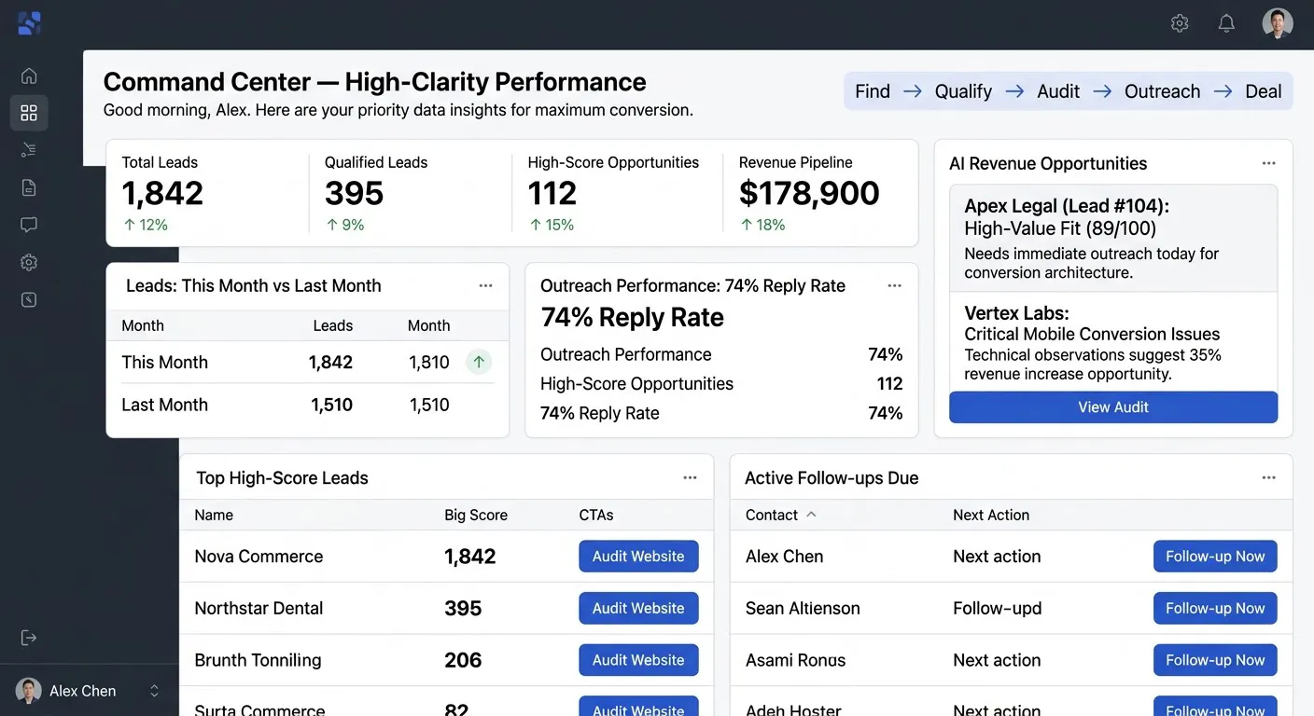Audit Website for Brunth Tonniling
This screenshot has width=1314, height=716.
638,660
